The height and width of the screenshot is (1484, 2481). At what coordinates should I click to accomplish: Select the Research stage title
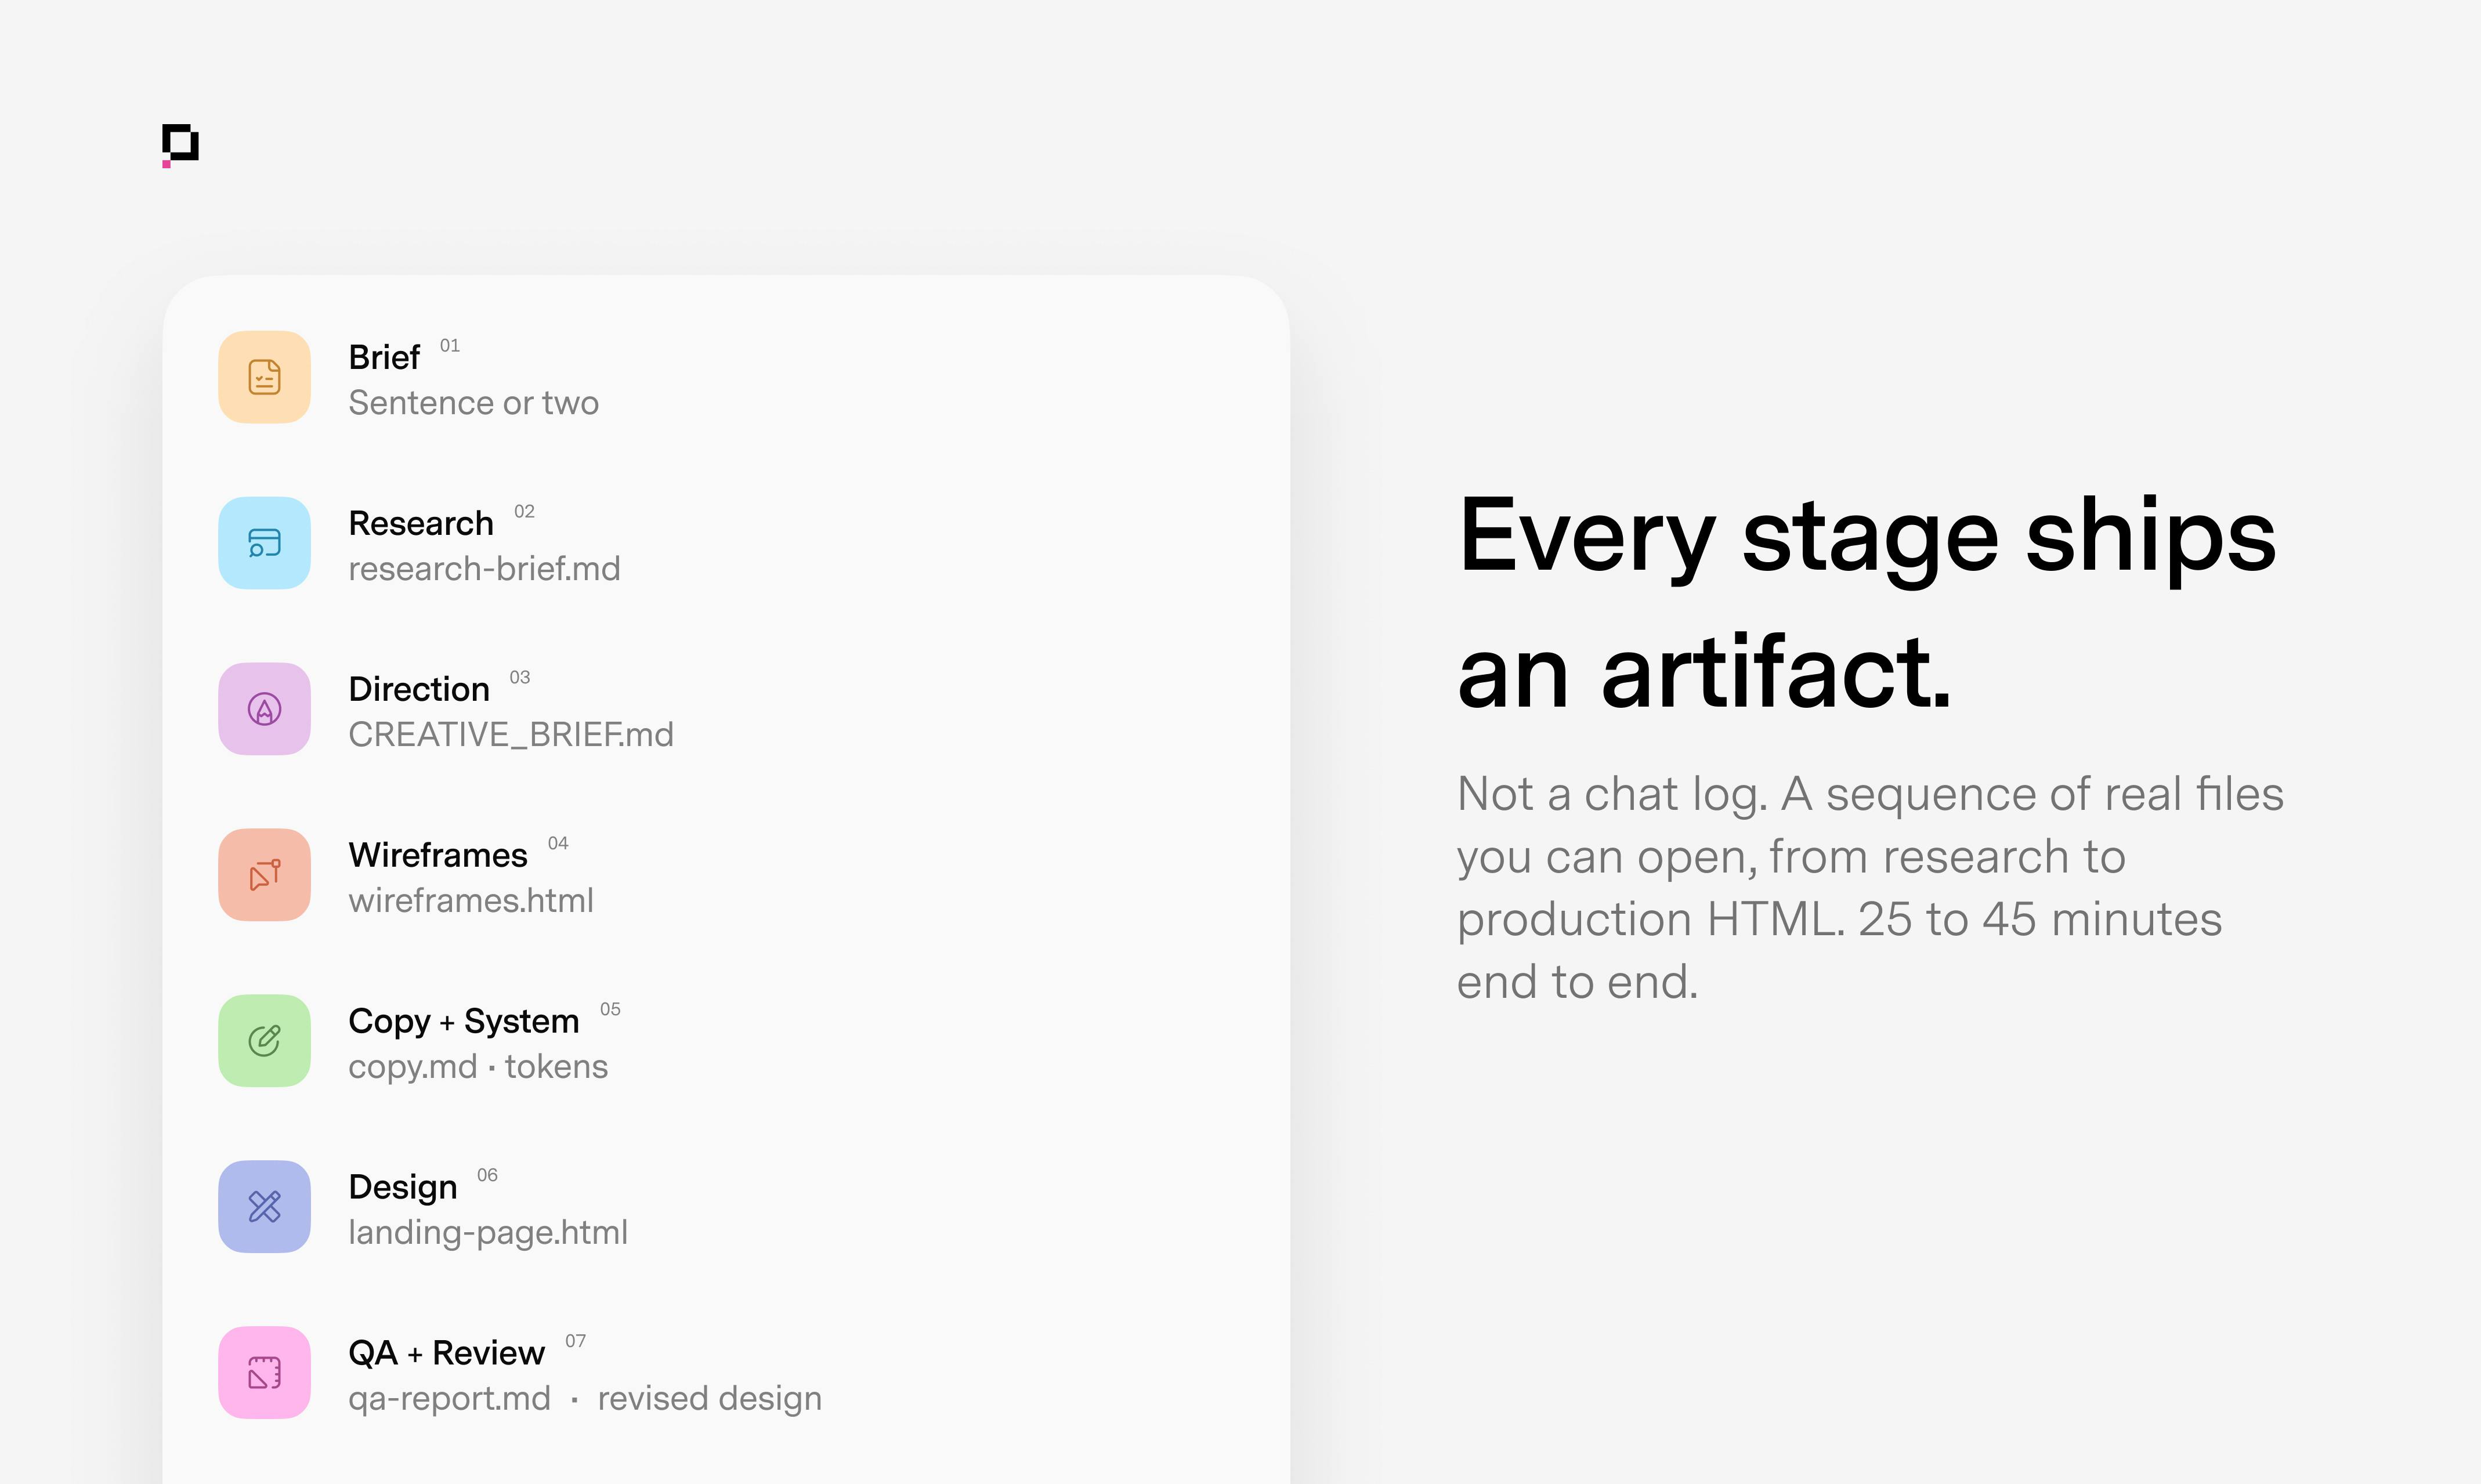pos(421,523)
